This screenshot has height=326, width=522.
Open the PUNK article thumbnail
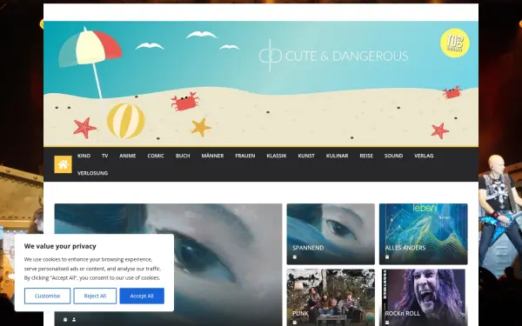[331, 297]
